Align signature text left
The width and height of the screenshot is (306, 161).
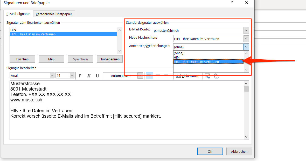pyautogui.click(x=149, y=76)
